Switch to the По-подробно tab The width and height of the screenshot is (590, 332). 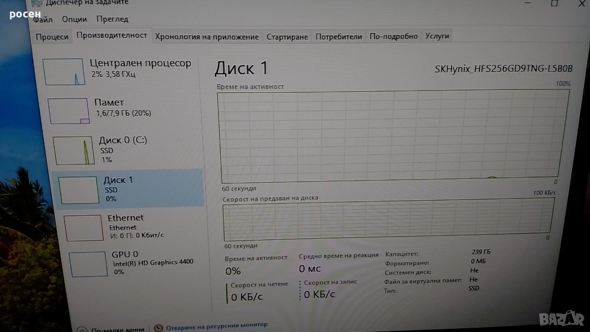click(x=393, y=36)
